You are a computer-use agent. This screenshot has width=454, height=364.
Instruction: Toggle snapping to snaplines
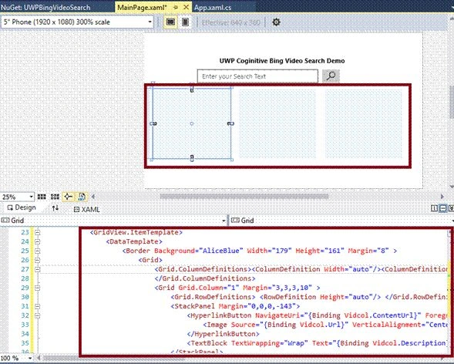69,197
